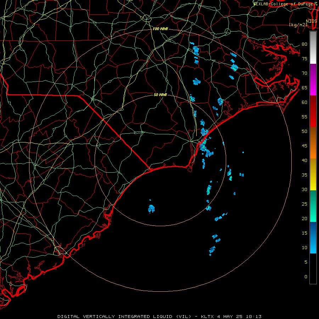Screen dimensions: 319x319
Task: Select the 0 value on the color scale
Action: click(x=306, y=277)
